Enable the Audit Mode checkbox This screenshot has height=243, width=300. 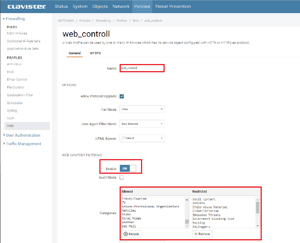tap(122, 177)
